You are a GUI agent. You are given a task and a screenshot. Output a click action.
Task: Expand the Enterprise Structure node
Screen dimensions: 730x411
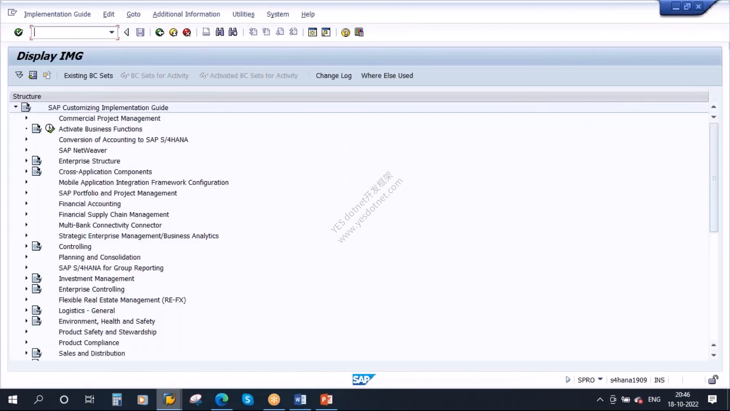[x=26, y=161]
